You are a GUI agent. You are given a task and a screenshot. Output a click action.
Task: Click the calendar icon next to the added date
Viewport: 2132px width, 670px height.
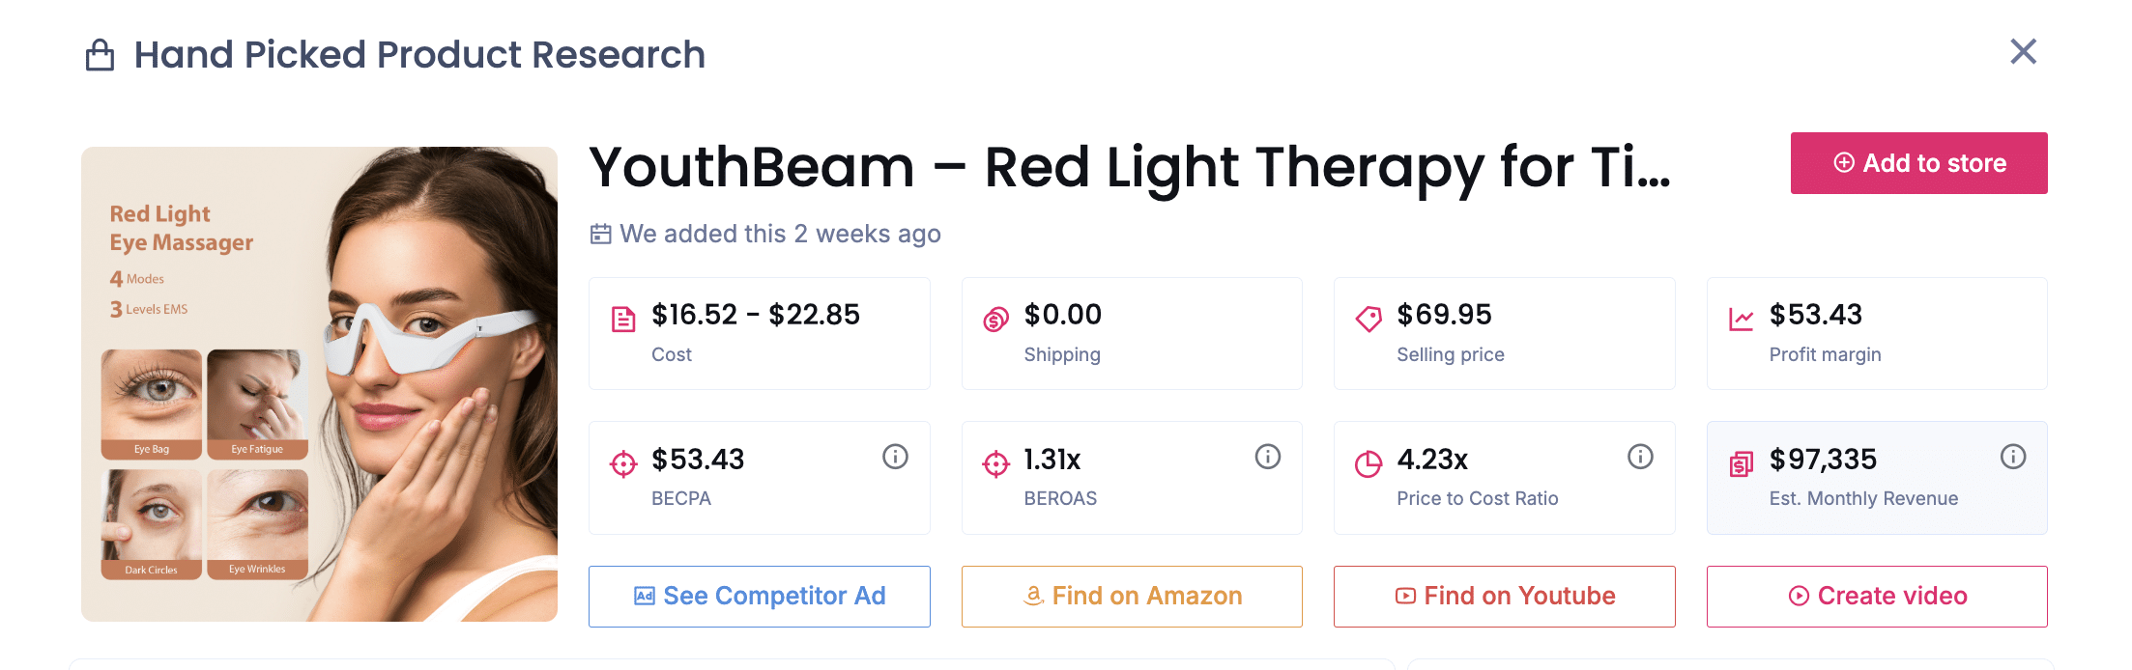pos(601,234)
